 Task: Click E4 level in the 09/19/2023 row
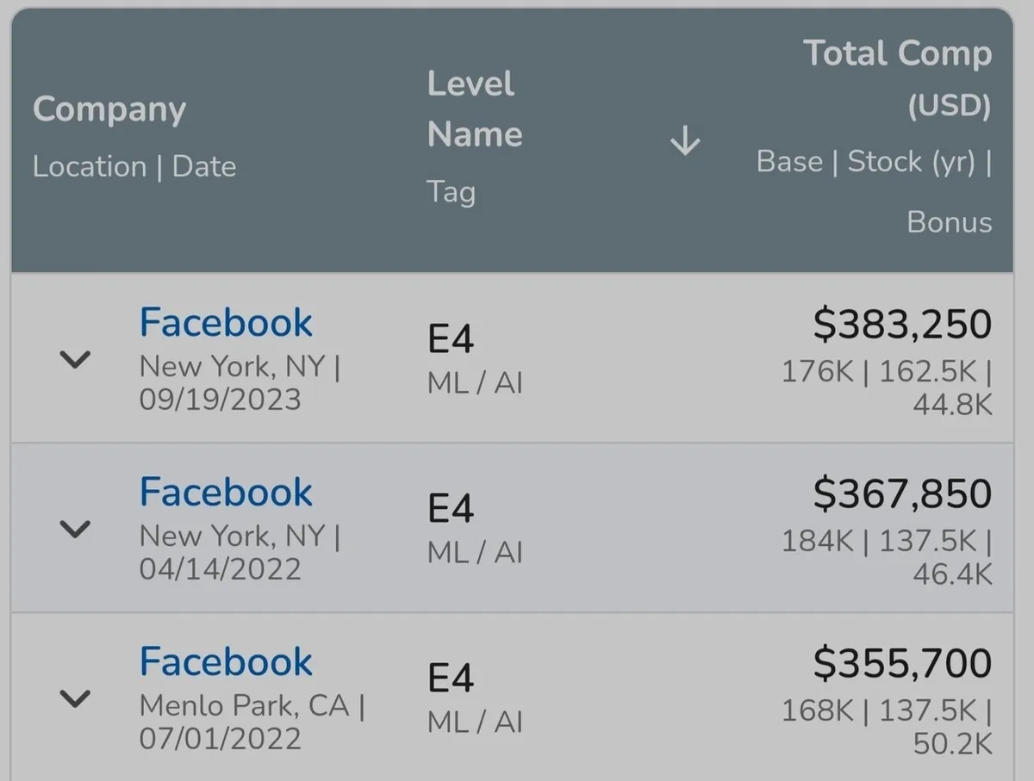point(451,341)
